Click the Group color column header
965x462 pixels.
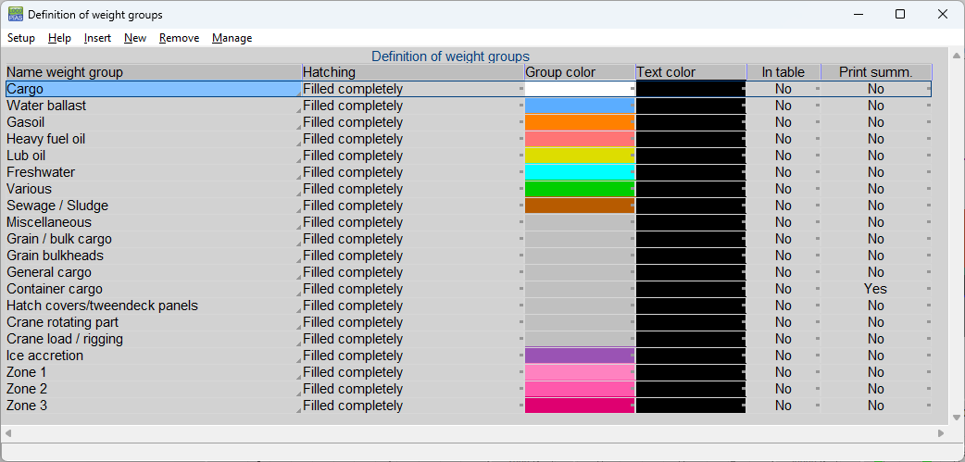[580, 72]
